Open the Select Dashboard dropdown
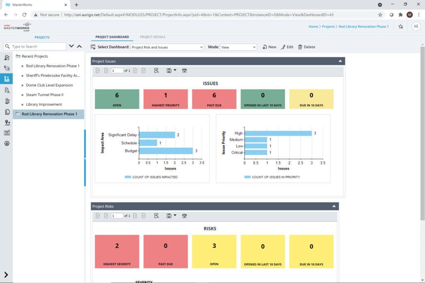Screen dimensions: 425x283 [x=167, y=47]
